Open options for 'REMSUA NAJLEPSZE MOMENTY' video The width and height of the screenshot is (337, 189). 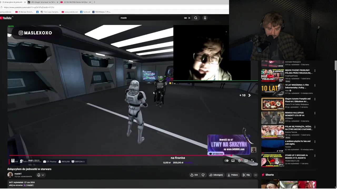pos(315,113)
